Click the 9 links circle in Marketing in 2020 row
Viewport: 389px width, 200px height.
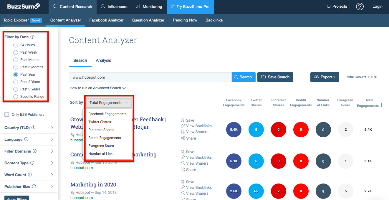click(323, 191)
